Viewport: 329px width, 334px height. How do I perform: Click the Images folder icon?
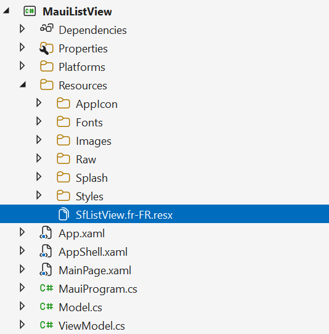point(63,140)
